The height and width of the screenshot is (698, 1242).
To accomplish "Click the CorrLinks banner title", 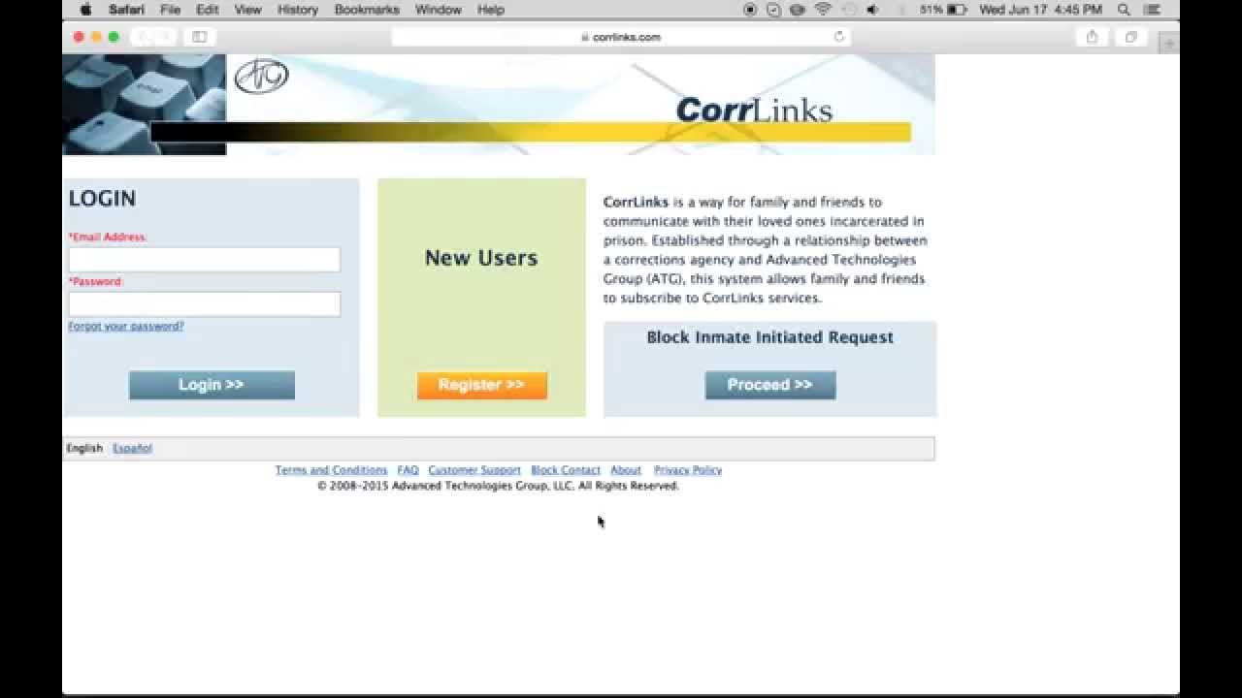I will tap(754, 110).
